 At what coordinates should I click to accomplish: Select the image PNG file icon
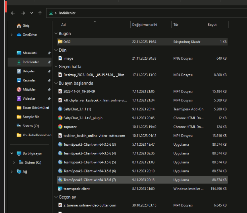(60, 58)
